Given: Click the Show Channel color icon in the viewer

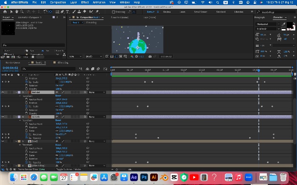Looking at the screenshot, I should point(132,56).
